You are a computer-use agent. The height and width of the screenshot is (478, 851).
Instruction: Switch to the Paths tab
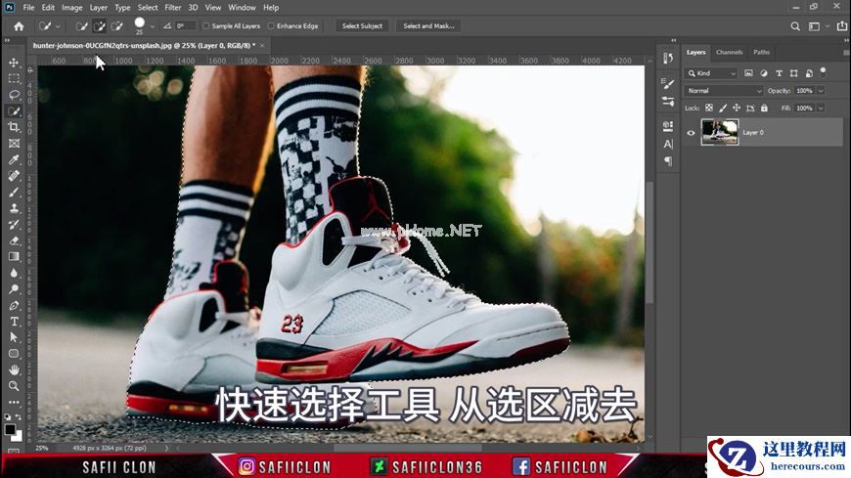(x=761, y=52)
